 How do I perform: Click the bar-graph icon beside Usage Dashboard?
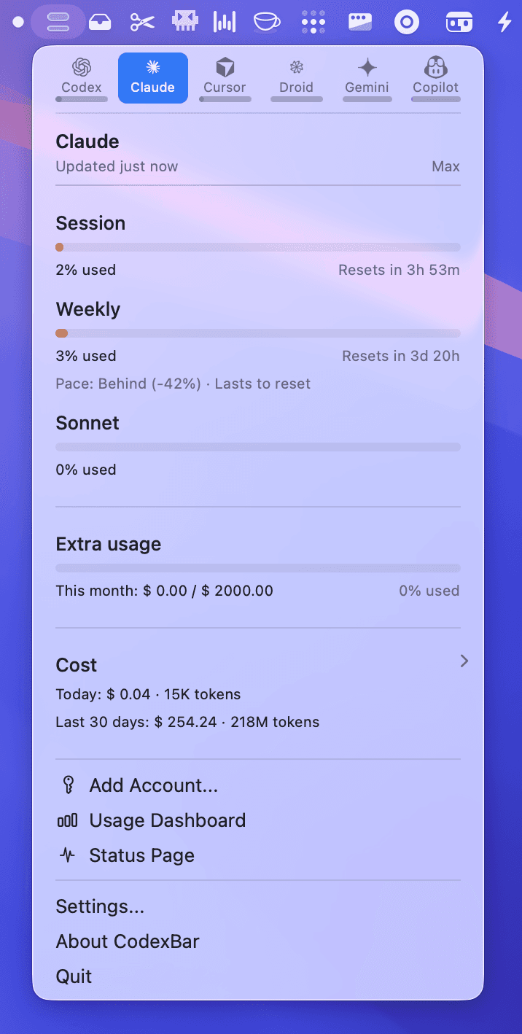(66, 820)
